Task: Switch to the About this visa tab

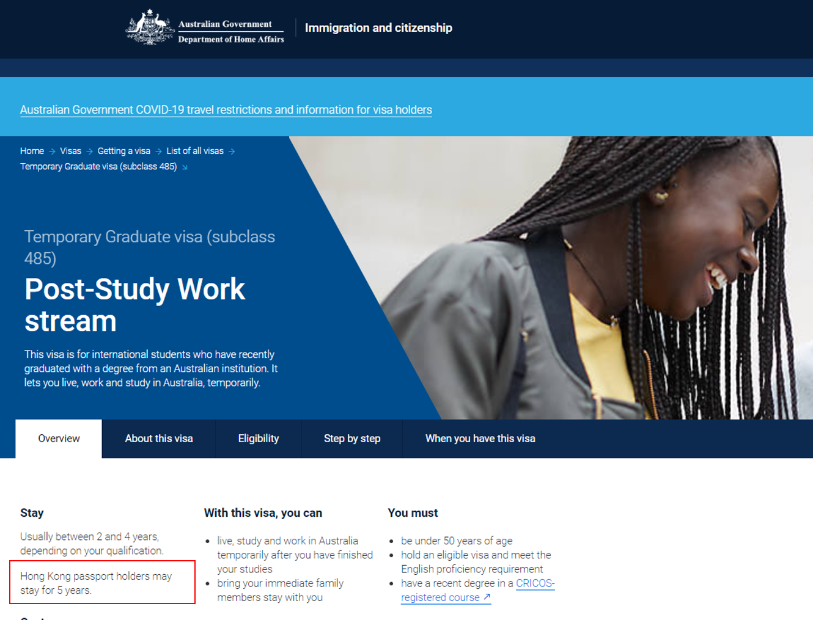Action: click(159, 439)
